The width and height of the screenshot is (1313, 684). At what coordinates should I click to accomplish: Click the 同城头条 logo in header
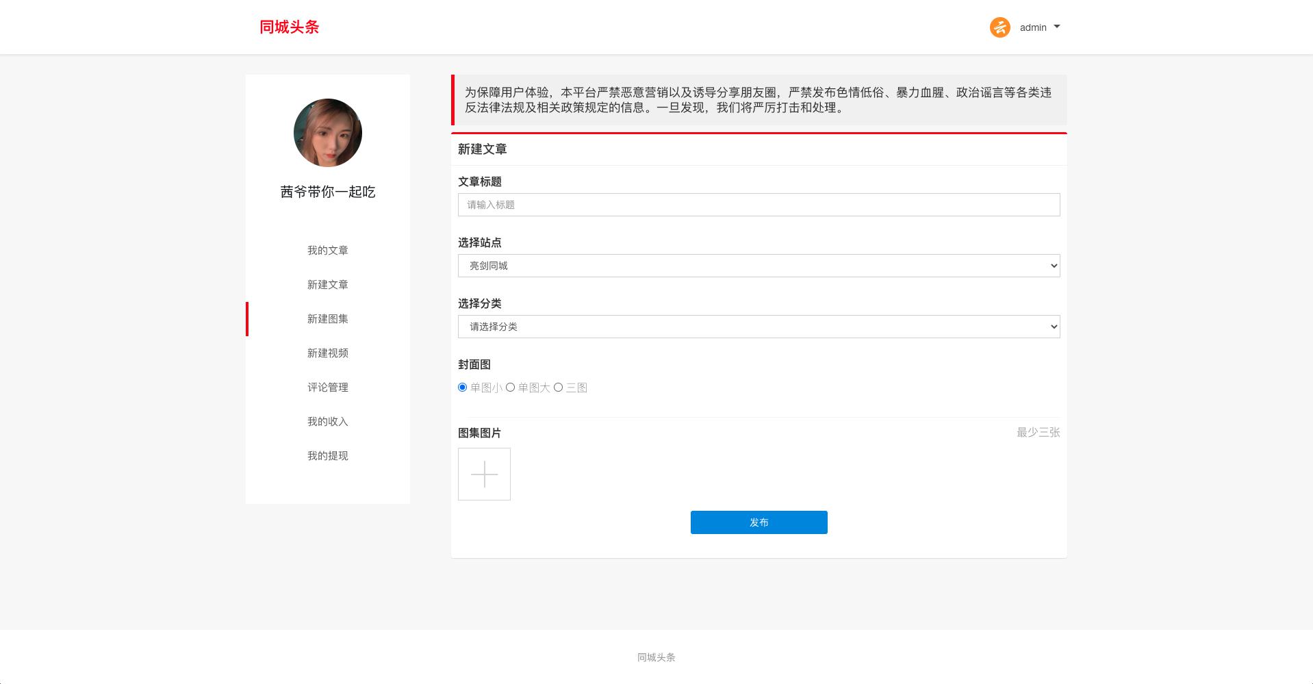(289, 27)
